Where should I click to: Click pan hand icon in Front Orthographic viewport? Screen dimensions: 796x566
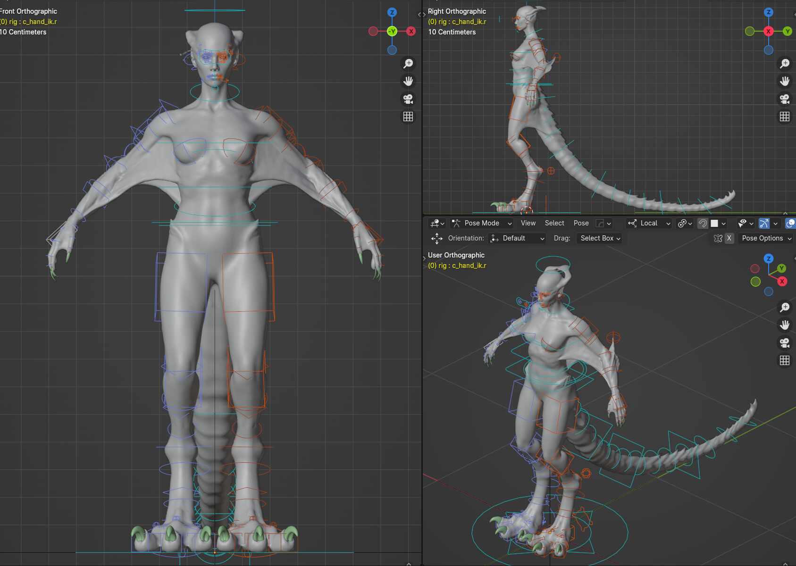[x=408, y=81]
